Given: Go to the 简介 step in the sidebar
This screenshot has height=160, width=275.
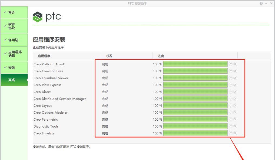Looking at the screenshot, I should (x=14, y=12).
